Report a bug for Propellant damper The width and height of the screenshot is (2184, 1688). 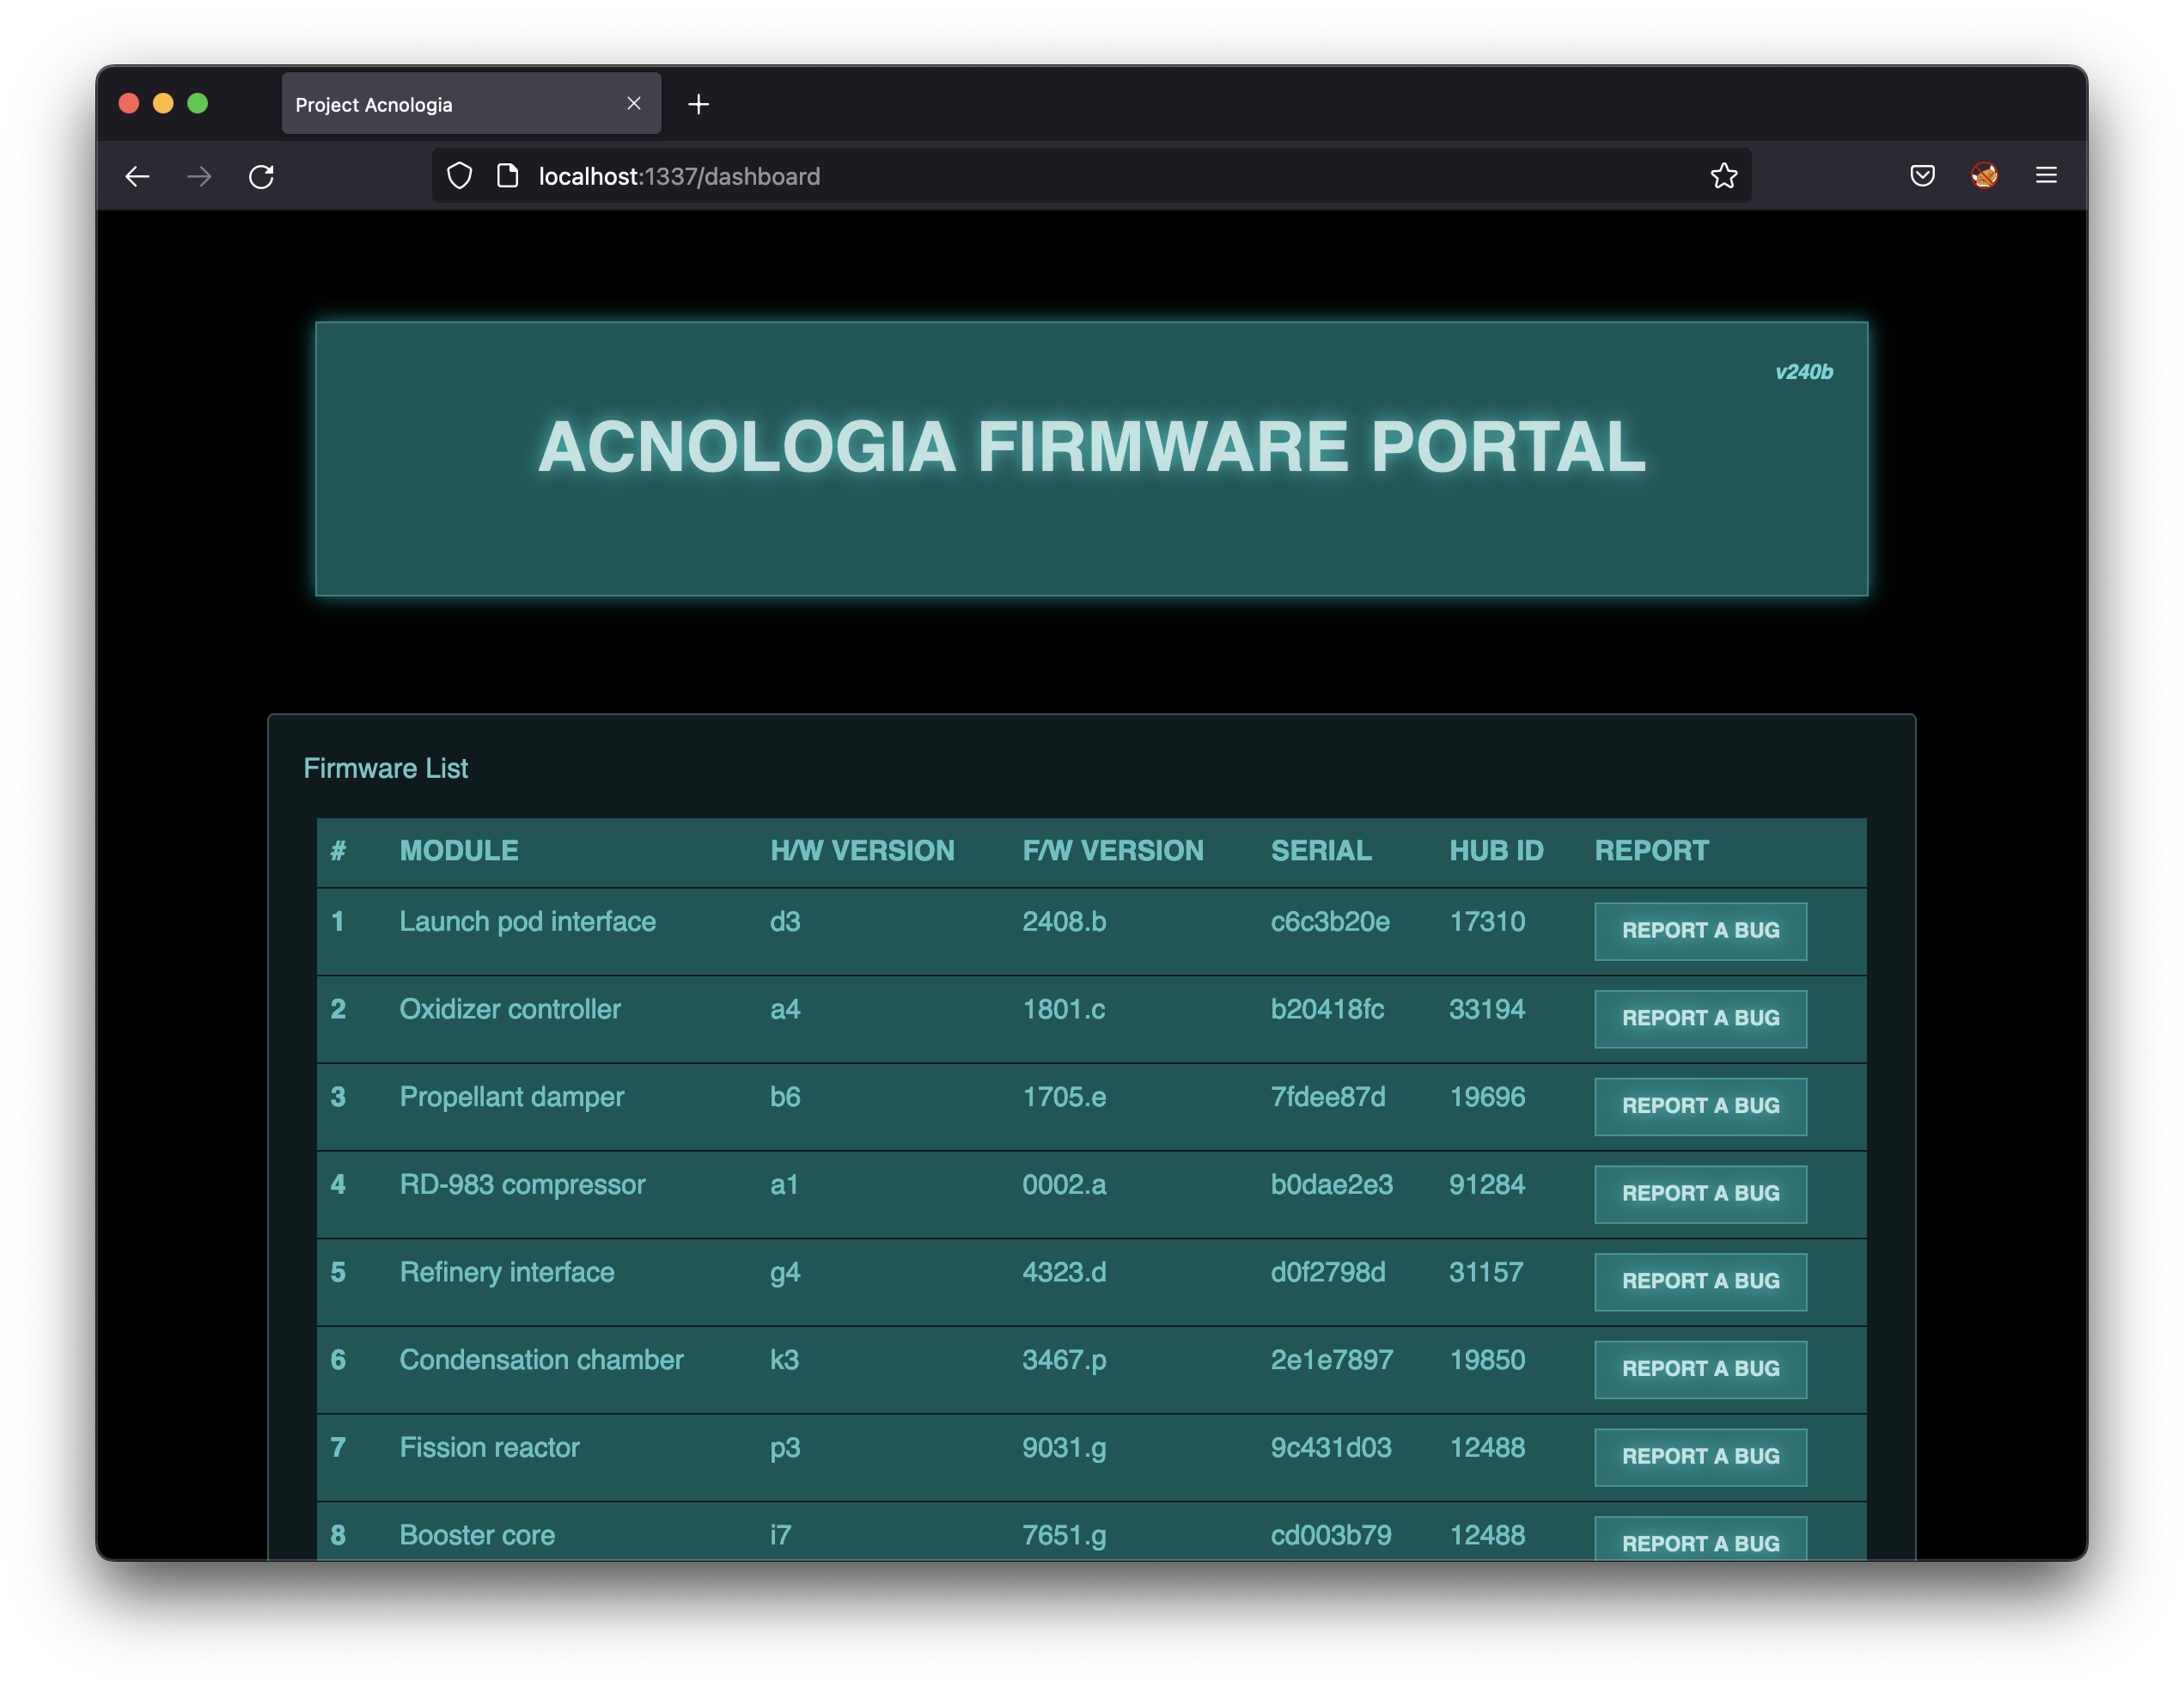pos(1699,1105)
